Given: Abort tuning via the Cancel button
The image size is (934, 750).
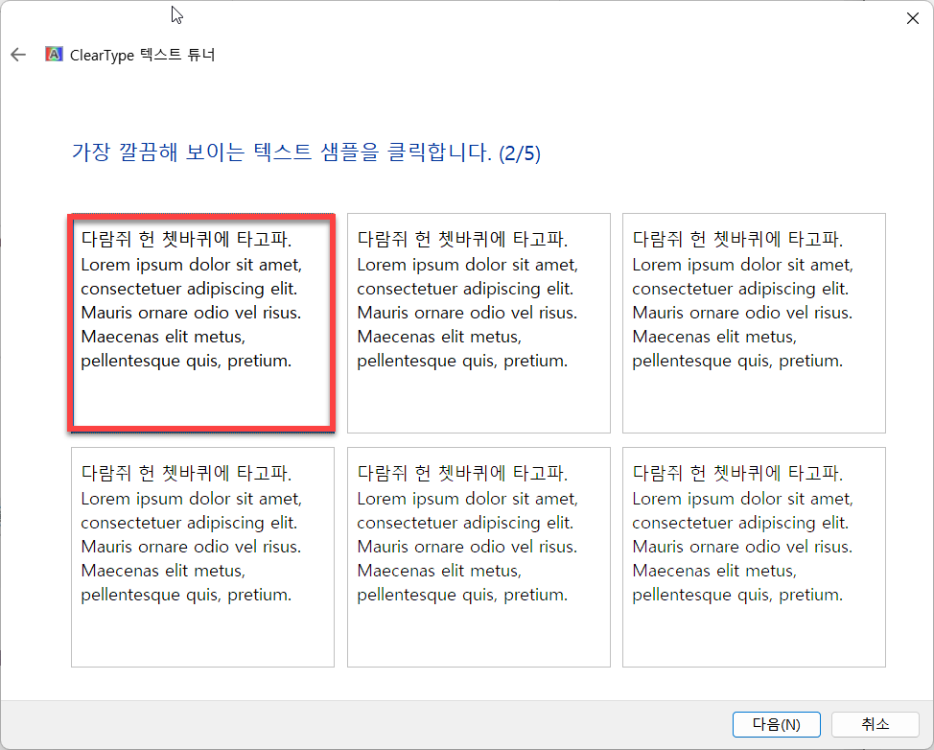Looking at the screenshot, I should [874, 724].
